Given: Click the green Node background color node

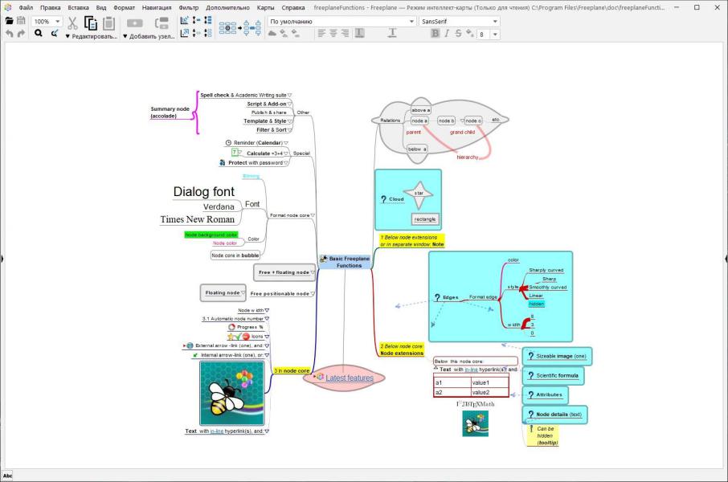Looking at the screenshot, I should (211, 235).
